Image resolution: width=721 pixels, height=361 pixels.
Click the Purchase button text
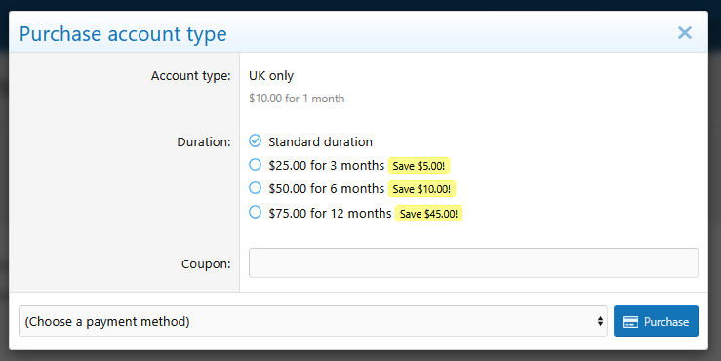(665, 321)
